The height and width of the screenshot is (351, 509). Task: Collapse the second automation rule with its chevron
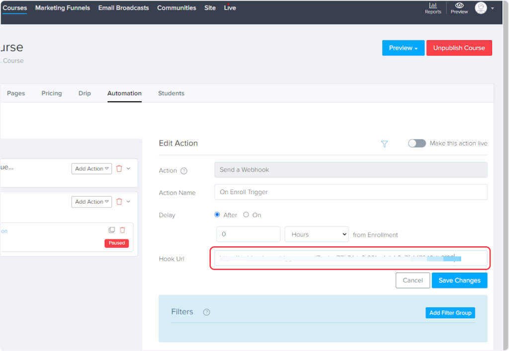coord(129,202)
